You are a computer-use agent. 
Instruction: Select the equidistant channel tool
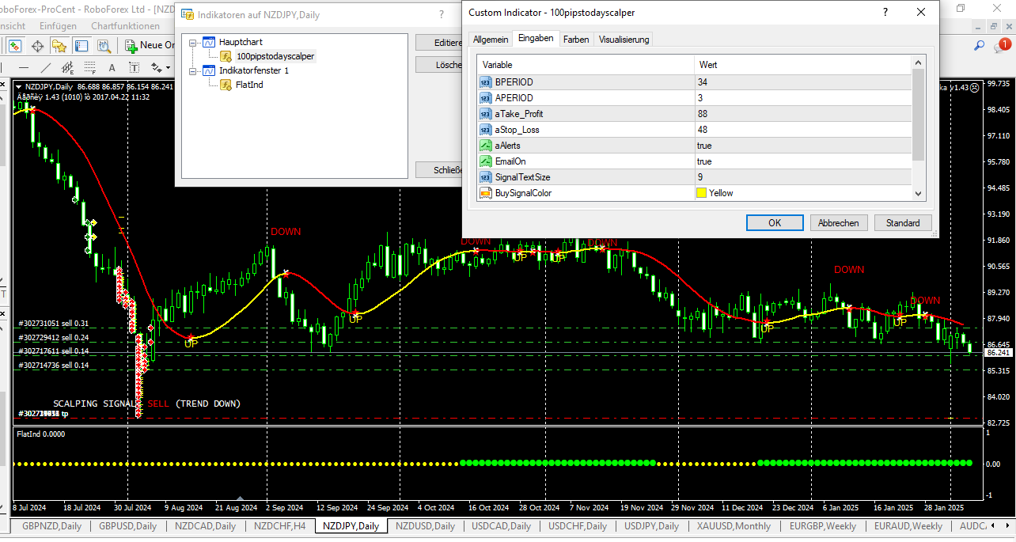(x=68, y=68)
